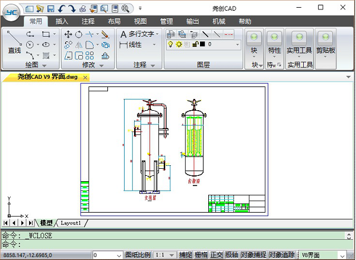
Task: Open the 块 panel button
Action: tap(254, 44)
